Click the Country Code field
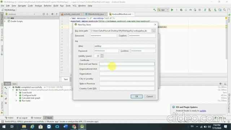231x130 pixels. [127, 88]
